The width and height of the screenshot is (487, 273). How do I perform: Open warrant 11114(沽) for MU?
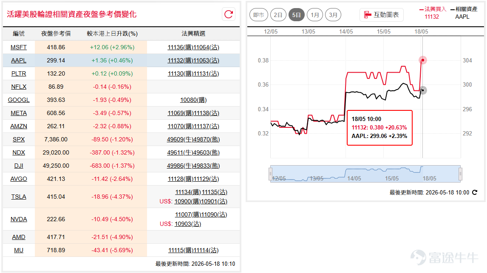(x=206, y=250)
